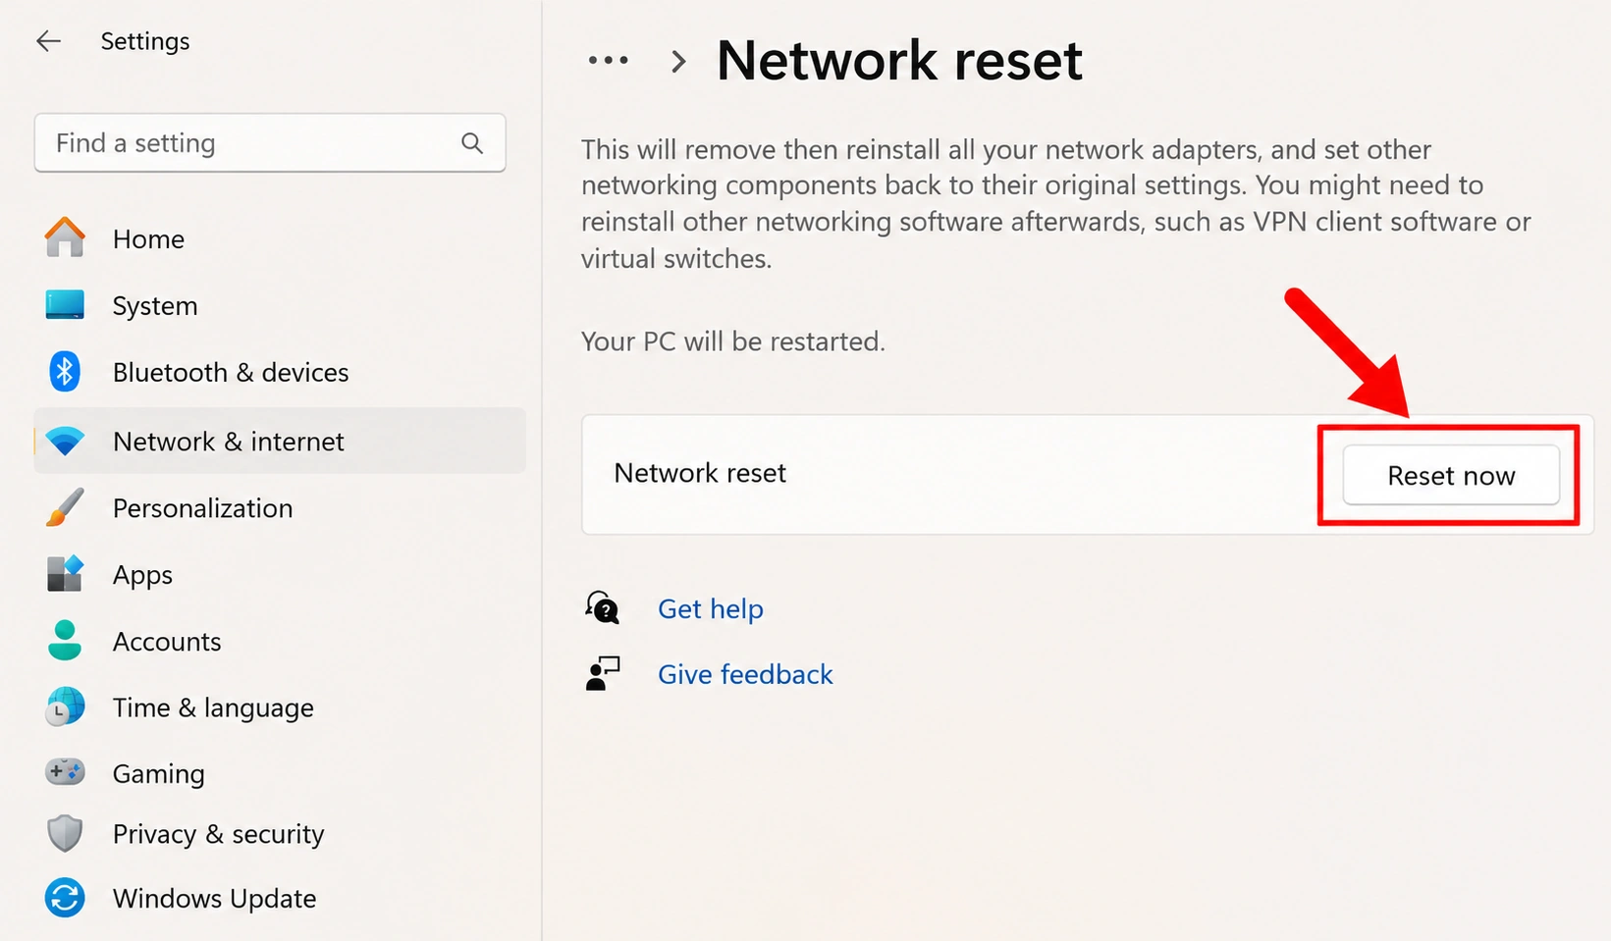Screen dimensions: 1611x941
Task: Click the Give feedback person icon
Action: point(603,674)
